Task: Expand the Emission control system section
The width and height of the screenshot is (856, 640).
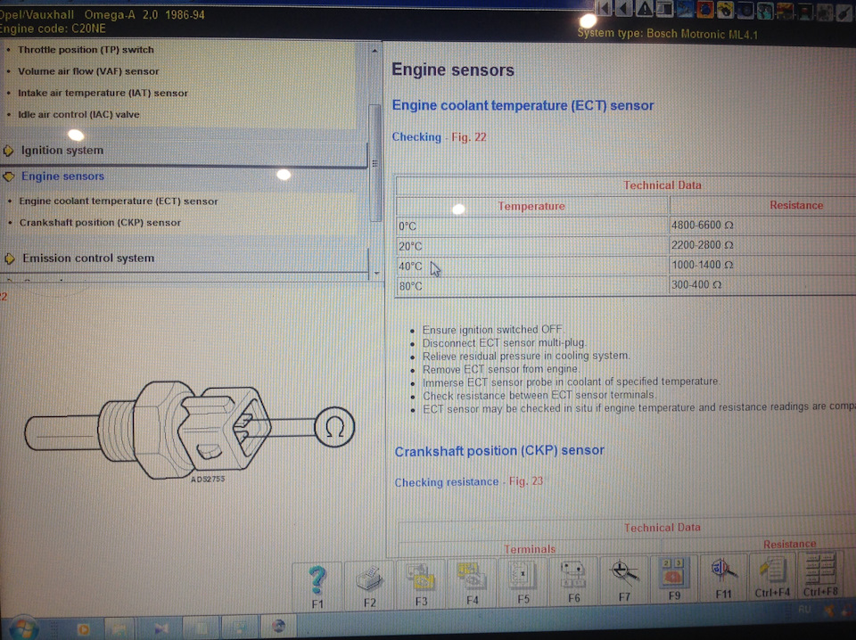Action: coord(88,258)
